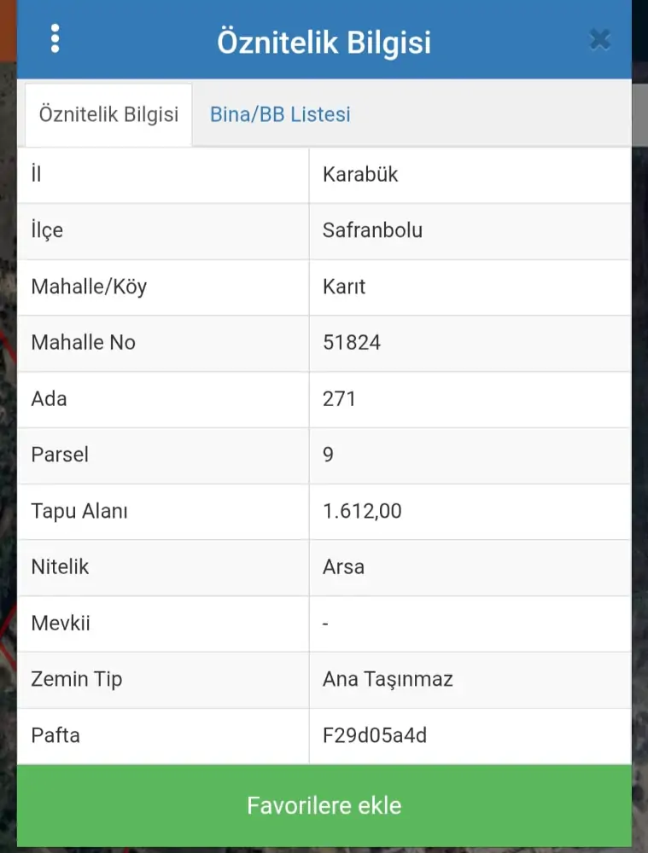Click the Öznitelik Bilgisi header title
This screenshot has width=648, height=853.
click(x=324, y=41)
